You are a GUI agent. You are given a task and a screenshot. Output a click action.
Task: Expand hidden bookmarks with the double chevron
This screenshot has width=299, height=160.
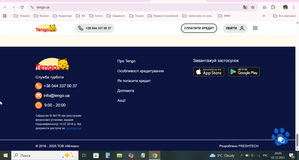pos(264,16)
